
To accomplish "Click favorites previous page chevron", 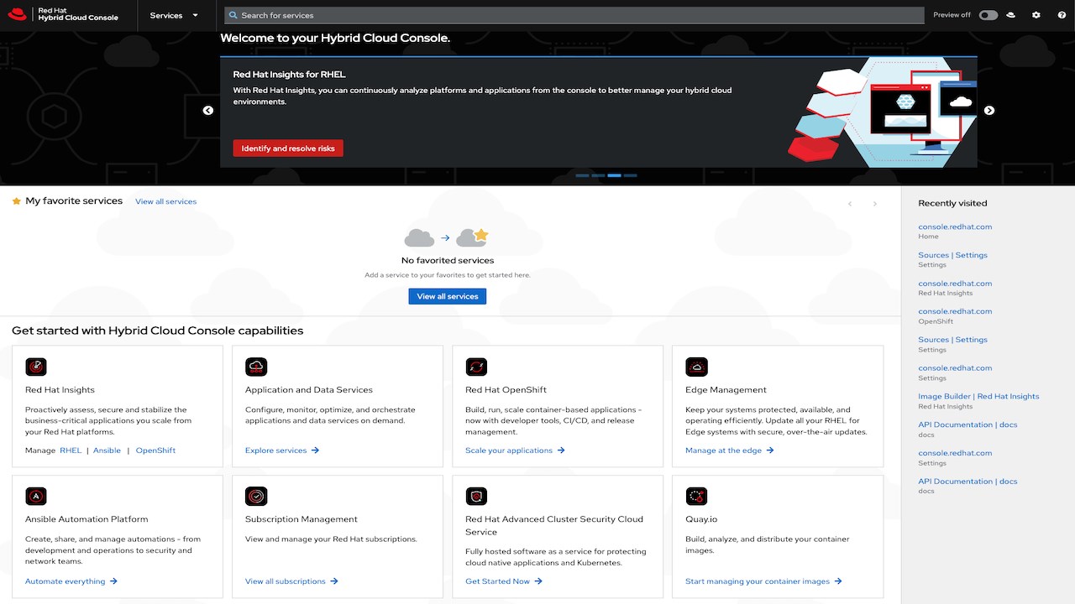I will click(x=850, y=204).
